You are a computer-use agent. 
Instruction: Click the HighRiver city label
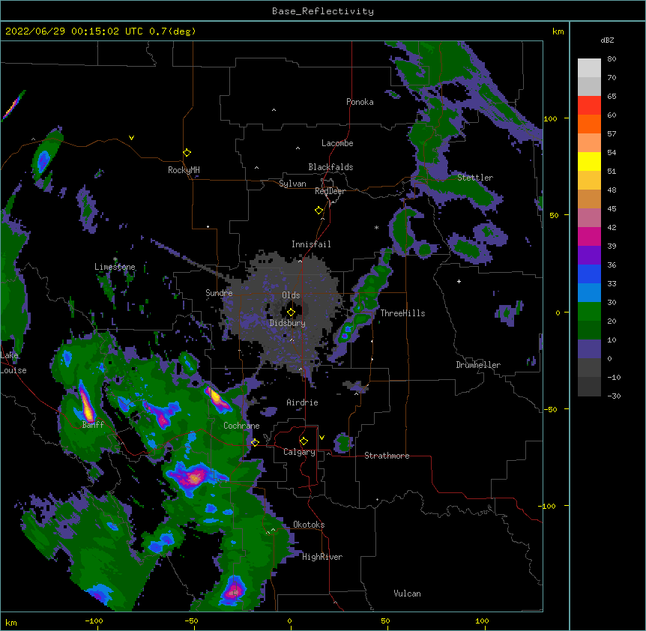point(322,557)
